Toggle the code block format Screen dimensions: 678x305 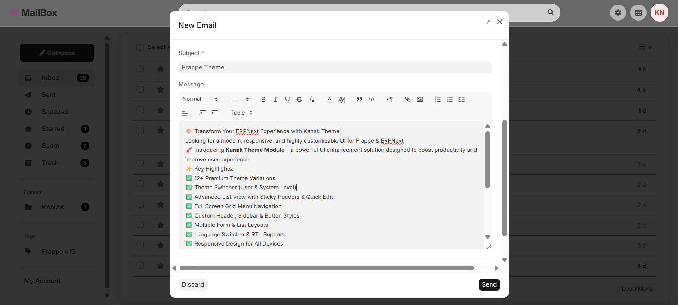point(372,99)
